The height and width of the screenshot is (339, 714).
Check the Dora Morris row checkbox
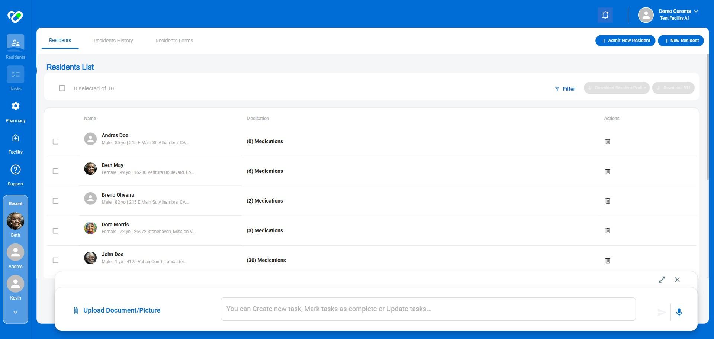click(55, 231)
